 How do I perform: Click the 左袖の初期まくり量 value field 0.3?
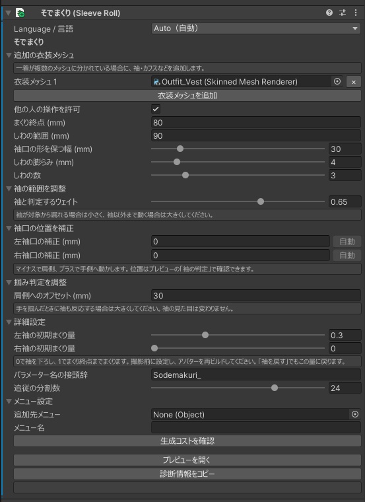click(345, 335)
